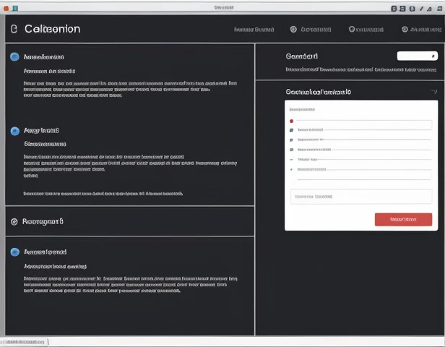
Task: Tick the first checkbox in the white form list
Action: click(x=291, y=130)
